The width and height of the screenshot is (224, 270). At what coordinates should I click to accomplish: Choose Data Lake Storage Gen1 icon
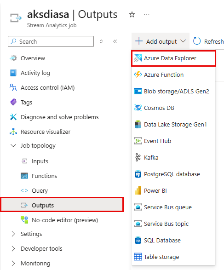pos(138,124)
